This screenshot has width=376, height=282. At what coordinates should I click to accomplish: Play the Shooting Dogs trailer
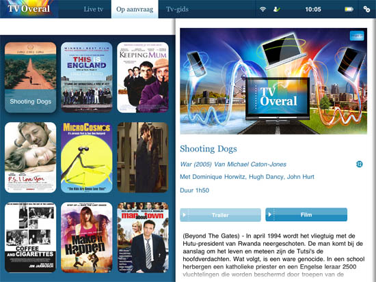click(x=220, y=215)
